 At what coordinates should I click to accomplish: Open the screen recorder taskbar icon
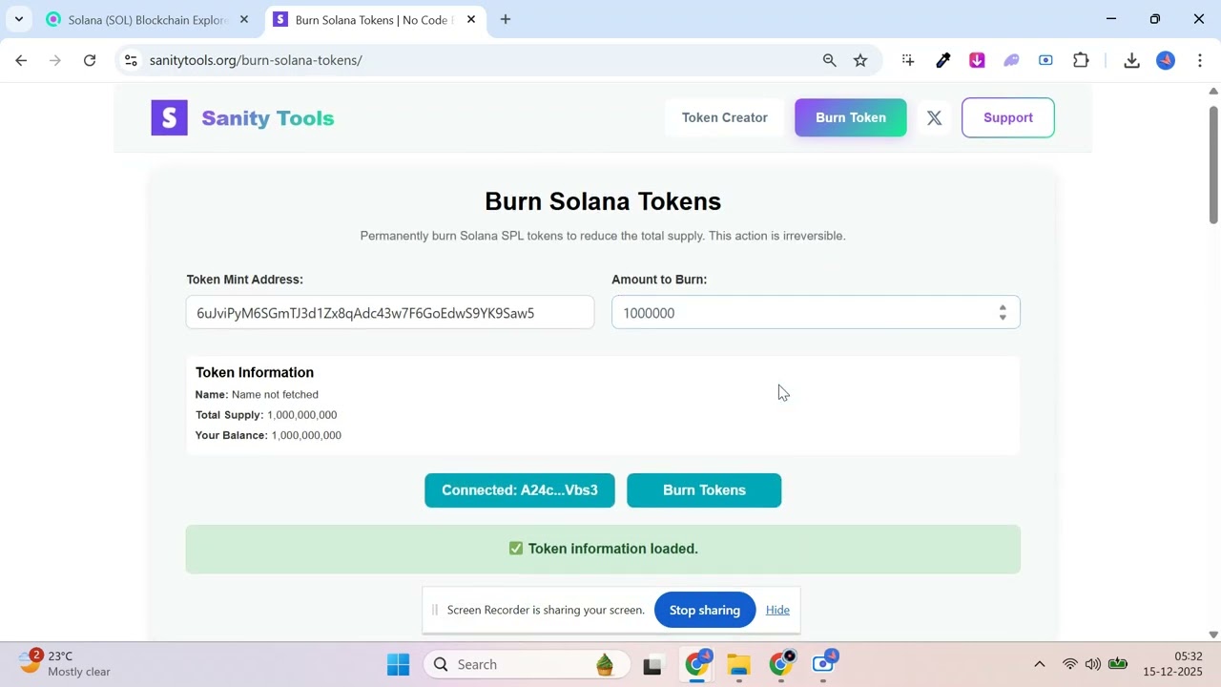824,665
